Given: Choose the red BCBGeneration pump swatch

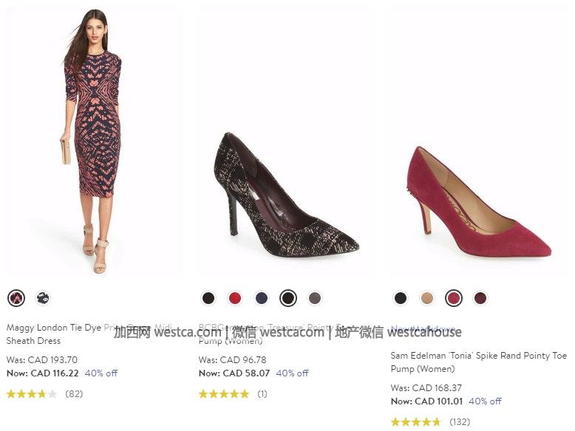Looking at the screenshot, I should 235,297.
